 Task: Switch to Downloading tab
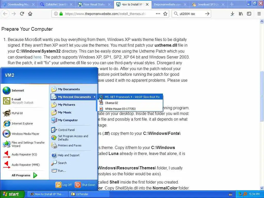click(18, 4)
